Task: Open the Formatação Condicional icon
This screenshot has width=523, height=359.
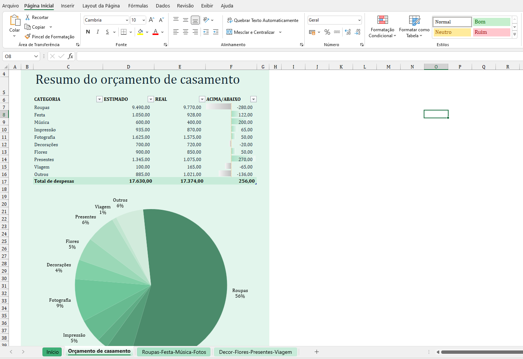Action: [x=382, y=20]
